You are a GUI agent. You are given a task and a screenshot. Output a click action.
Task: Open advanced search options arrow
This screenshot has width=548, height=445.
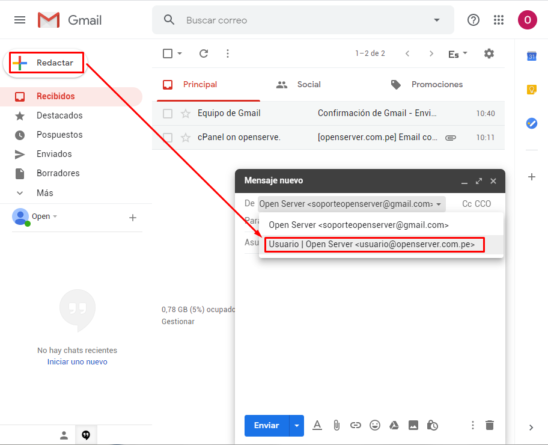pos(436,20)
